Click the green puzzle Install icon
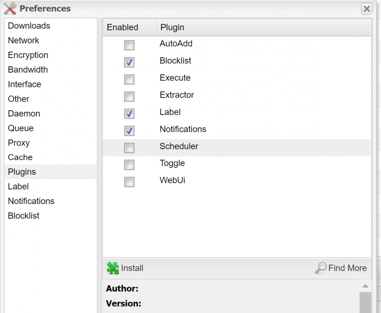The image size is (381, 313). point(113,268)
